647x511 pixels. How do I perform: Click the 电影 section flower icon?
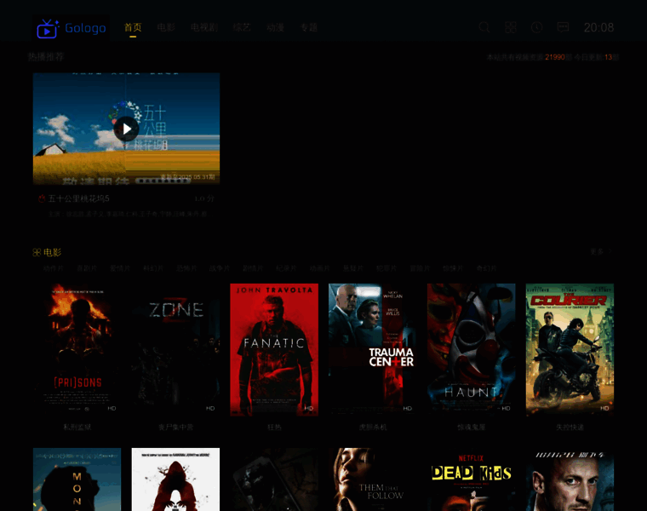pos(37,252)
